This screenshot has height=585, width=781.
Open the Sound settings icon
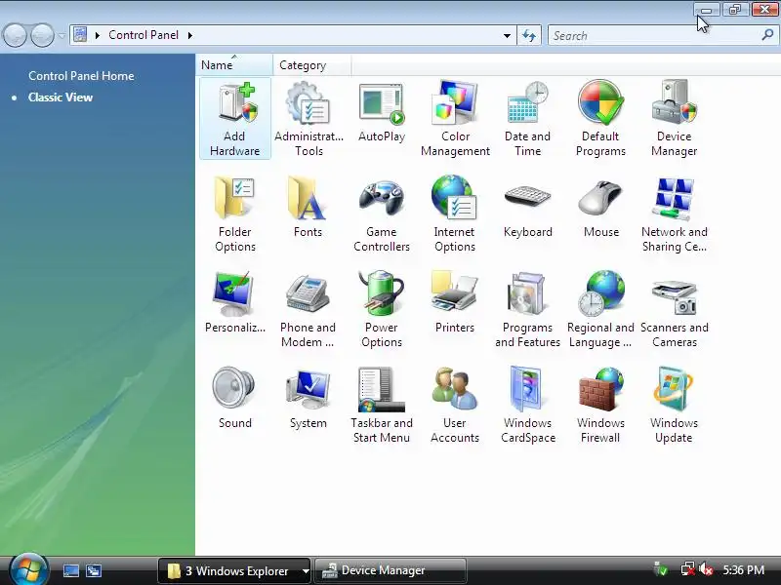pos(234,399)
